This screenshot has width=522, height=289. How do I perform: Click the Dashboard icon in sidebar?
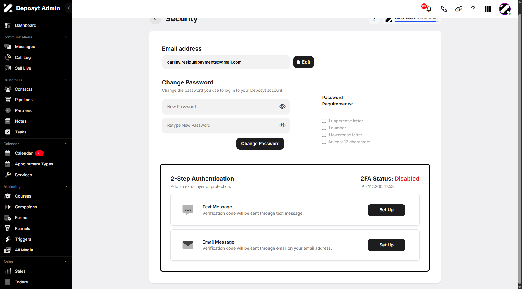coord(8,25)
